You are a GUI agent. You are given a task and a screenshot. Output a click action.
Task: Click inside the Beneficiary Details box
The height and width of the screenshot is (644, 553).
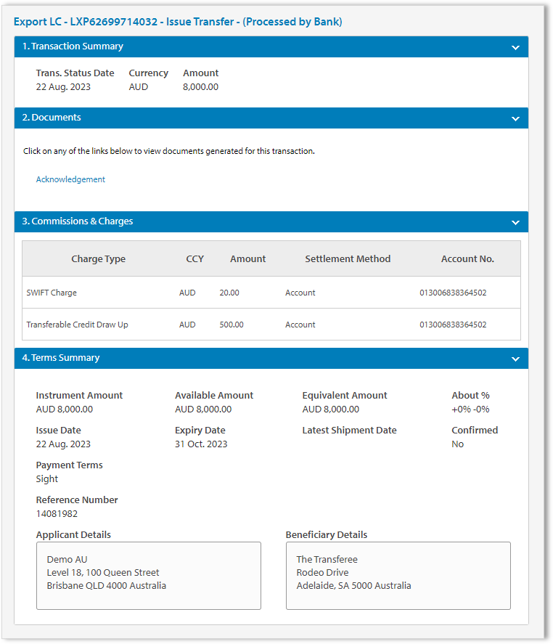pyautogui.click(x=398, y=575)
